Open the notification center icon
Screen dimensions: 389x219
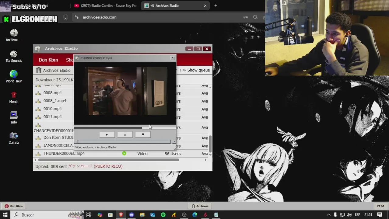pos(380,215)
